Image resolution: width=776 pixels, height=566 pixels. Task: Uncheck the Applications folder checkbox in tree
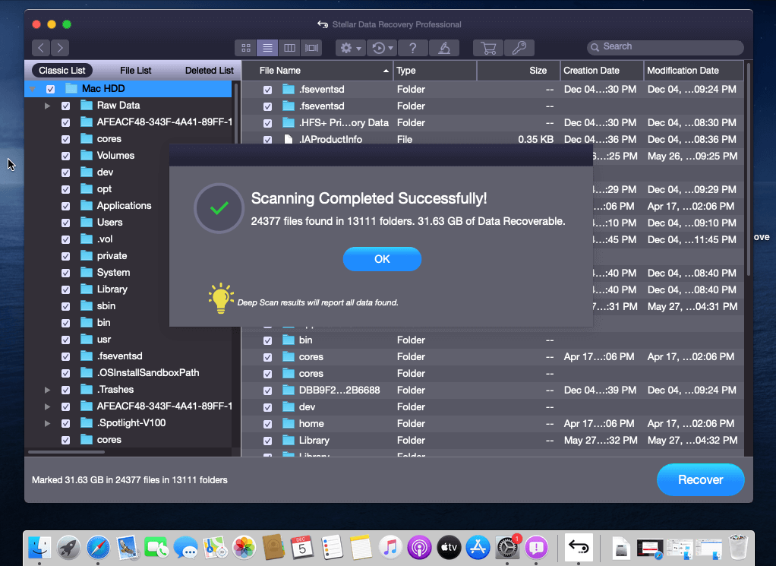[65, 206]
